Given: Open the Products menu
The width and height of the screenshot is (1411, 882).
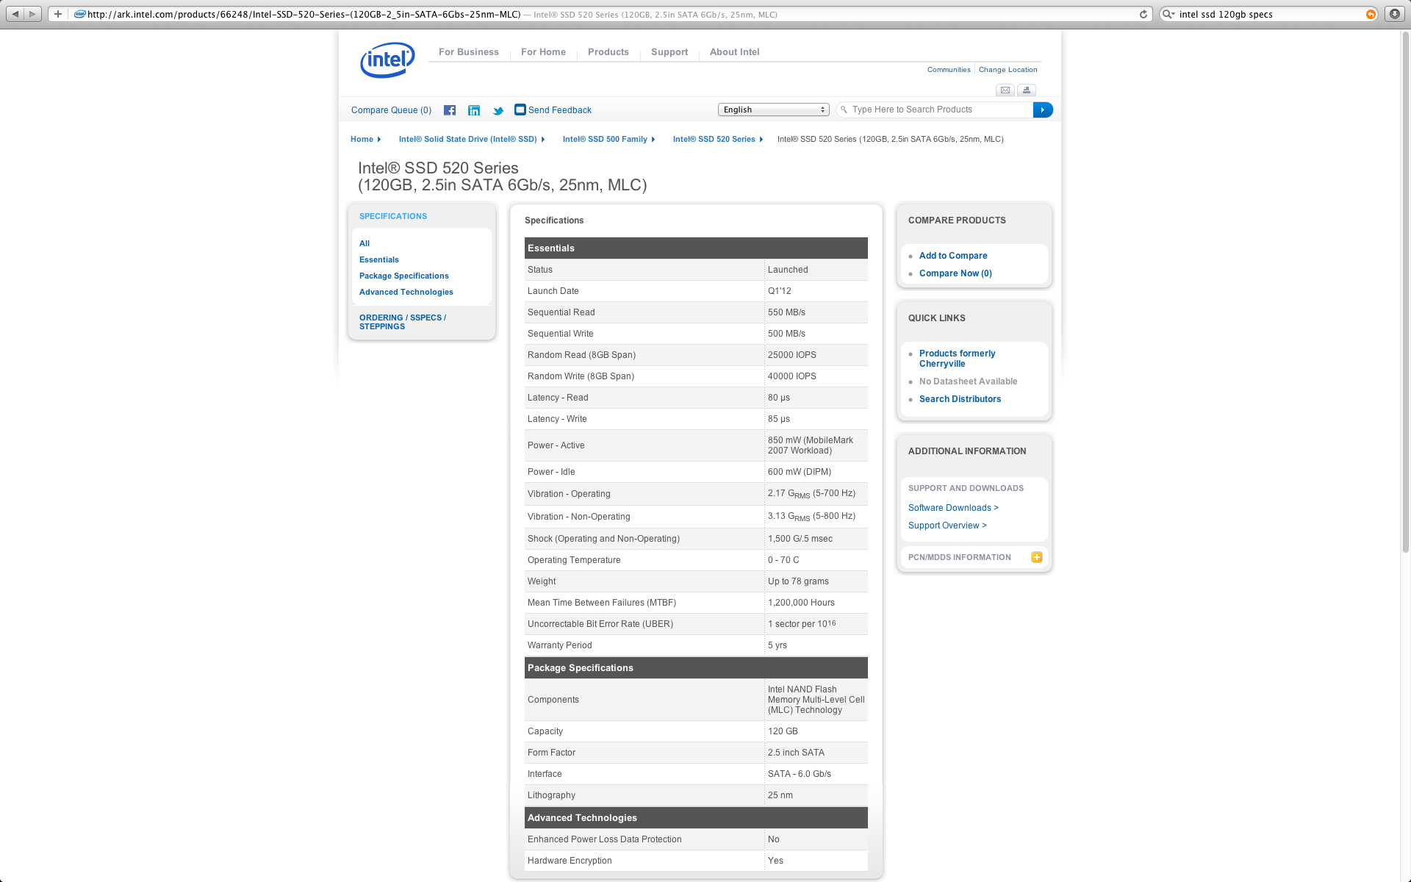Looking at the screenshot, I should (x=608, y=52).
